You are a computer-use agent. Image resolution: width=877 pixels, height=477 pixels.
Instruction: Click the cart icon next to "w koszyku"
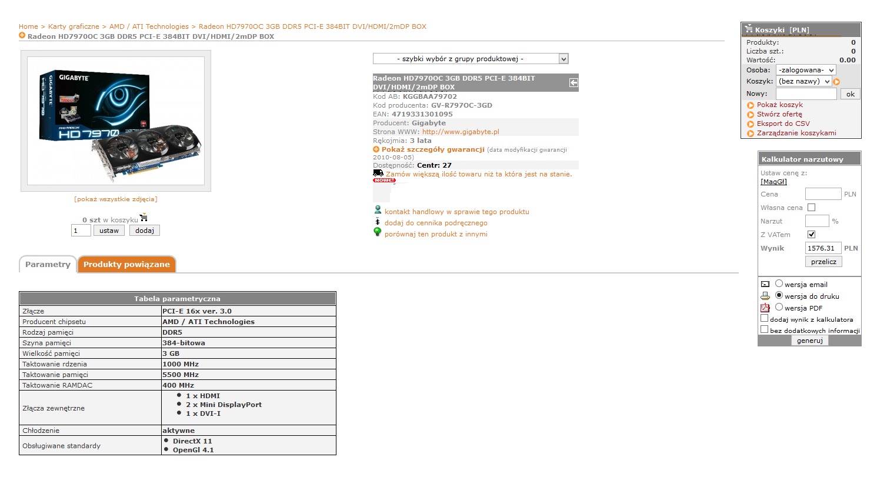(144, 218)
